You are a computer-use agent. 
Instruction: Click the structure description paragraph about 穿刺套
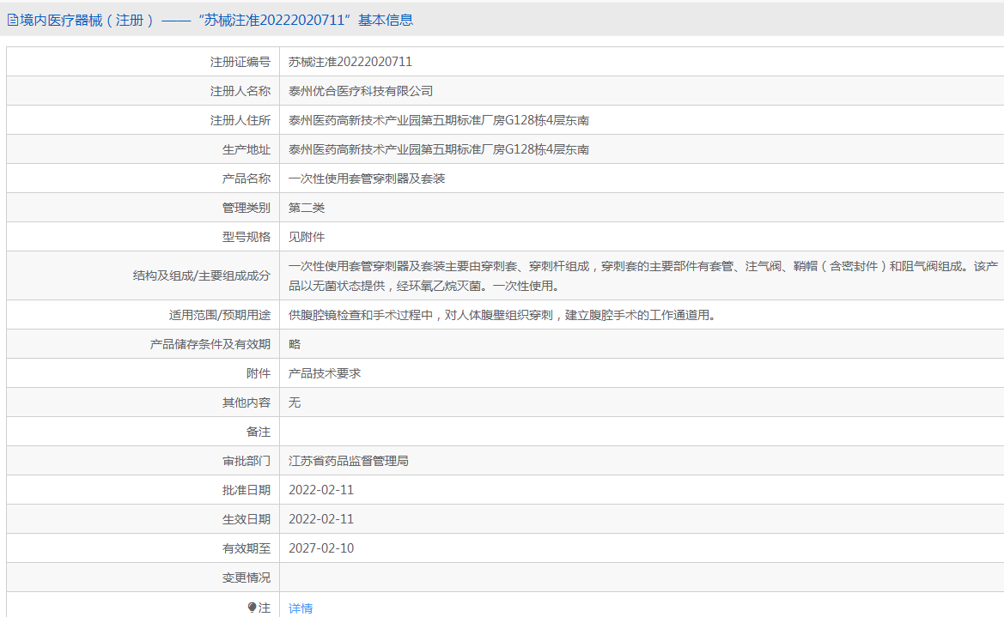point(643,275)
